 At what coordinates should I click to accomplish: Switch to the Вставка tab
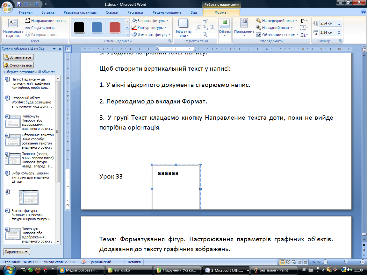pyautogui.click(x=48, y=12)
